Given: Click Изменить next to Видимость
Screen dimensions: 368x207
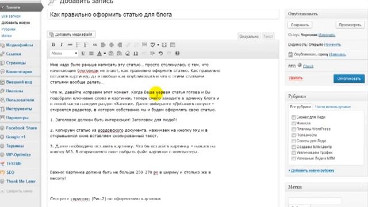Looking at the screenshot, I should pos(332,45).
